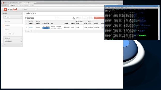The image size is (161, 90).
Task: Click the browser reload icon
Action: 7,5
